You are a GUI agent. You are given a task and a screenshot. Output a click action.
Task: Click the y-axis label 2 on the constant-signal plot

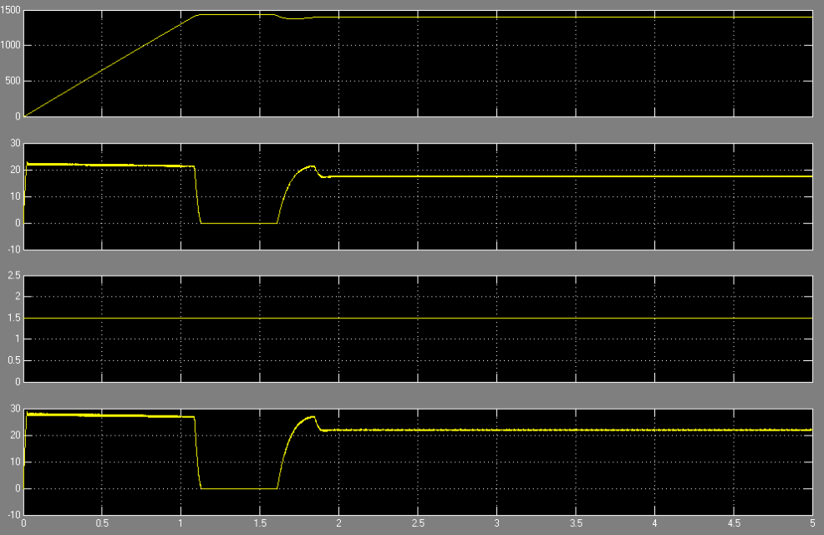coord(18,297)
